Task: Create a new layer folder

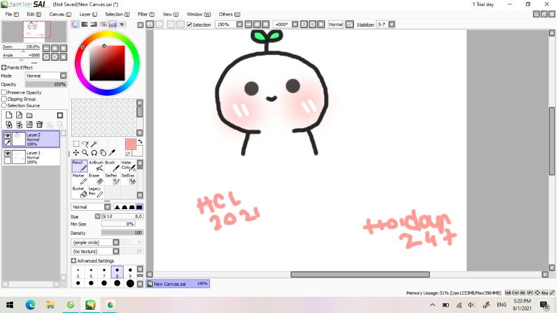Action: coord(29,115)
